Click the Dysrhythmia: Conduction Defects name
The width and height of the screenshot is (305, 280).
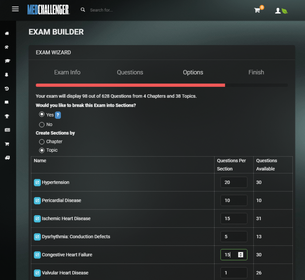point(76,237)
